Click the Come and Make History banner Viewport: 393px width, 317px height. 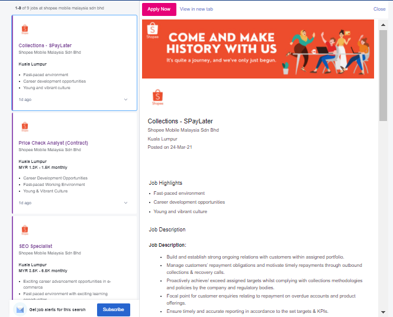(258, 49)
